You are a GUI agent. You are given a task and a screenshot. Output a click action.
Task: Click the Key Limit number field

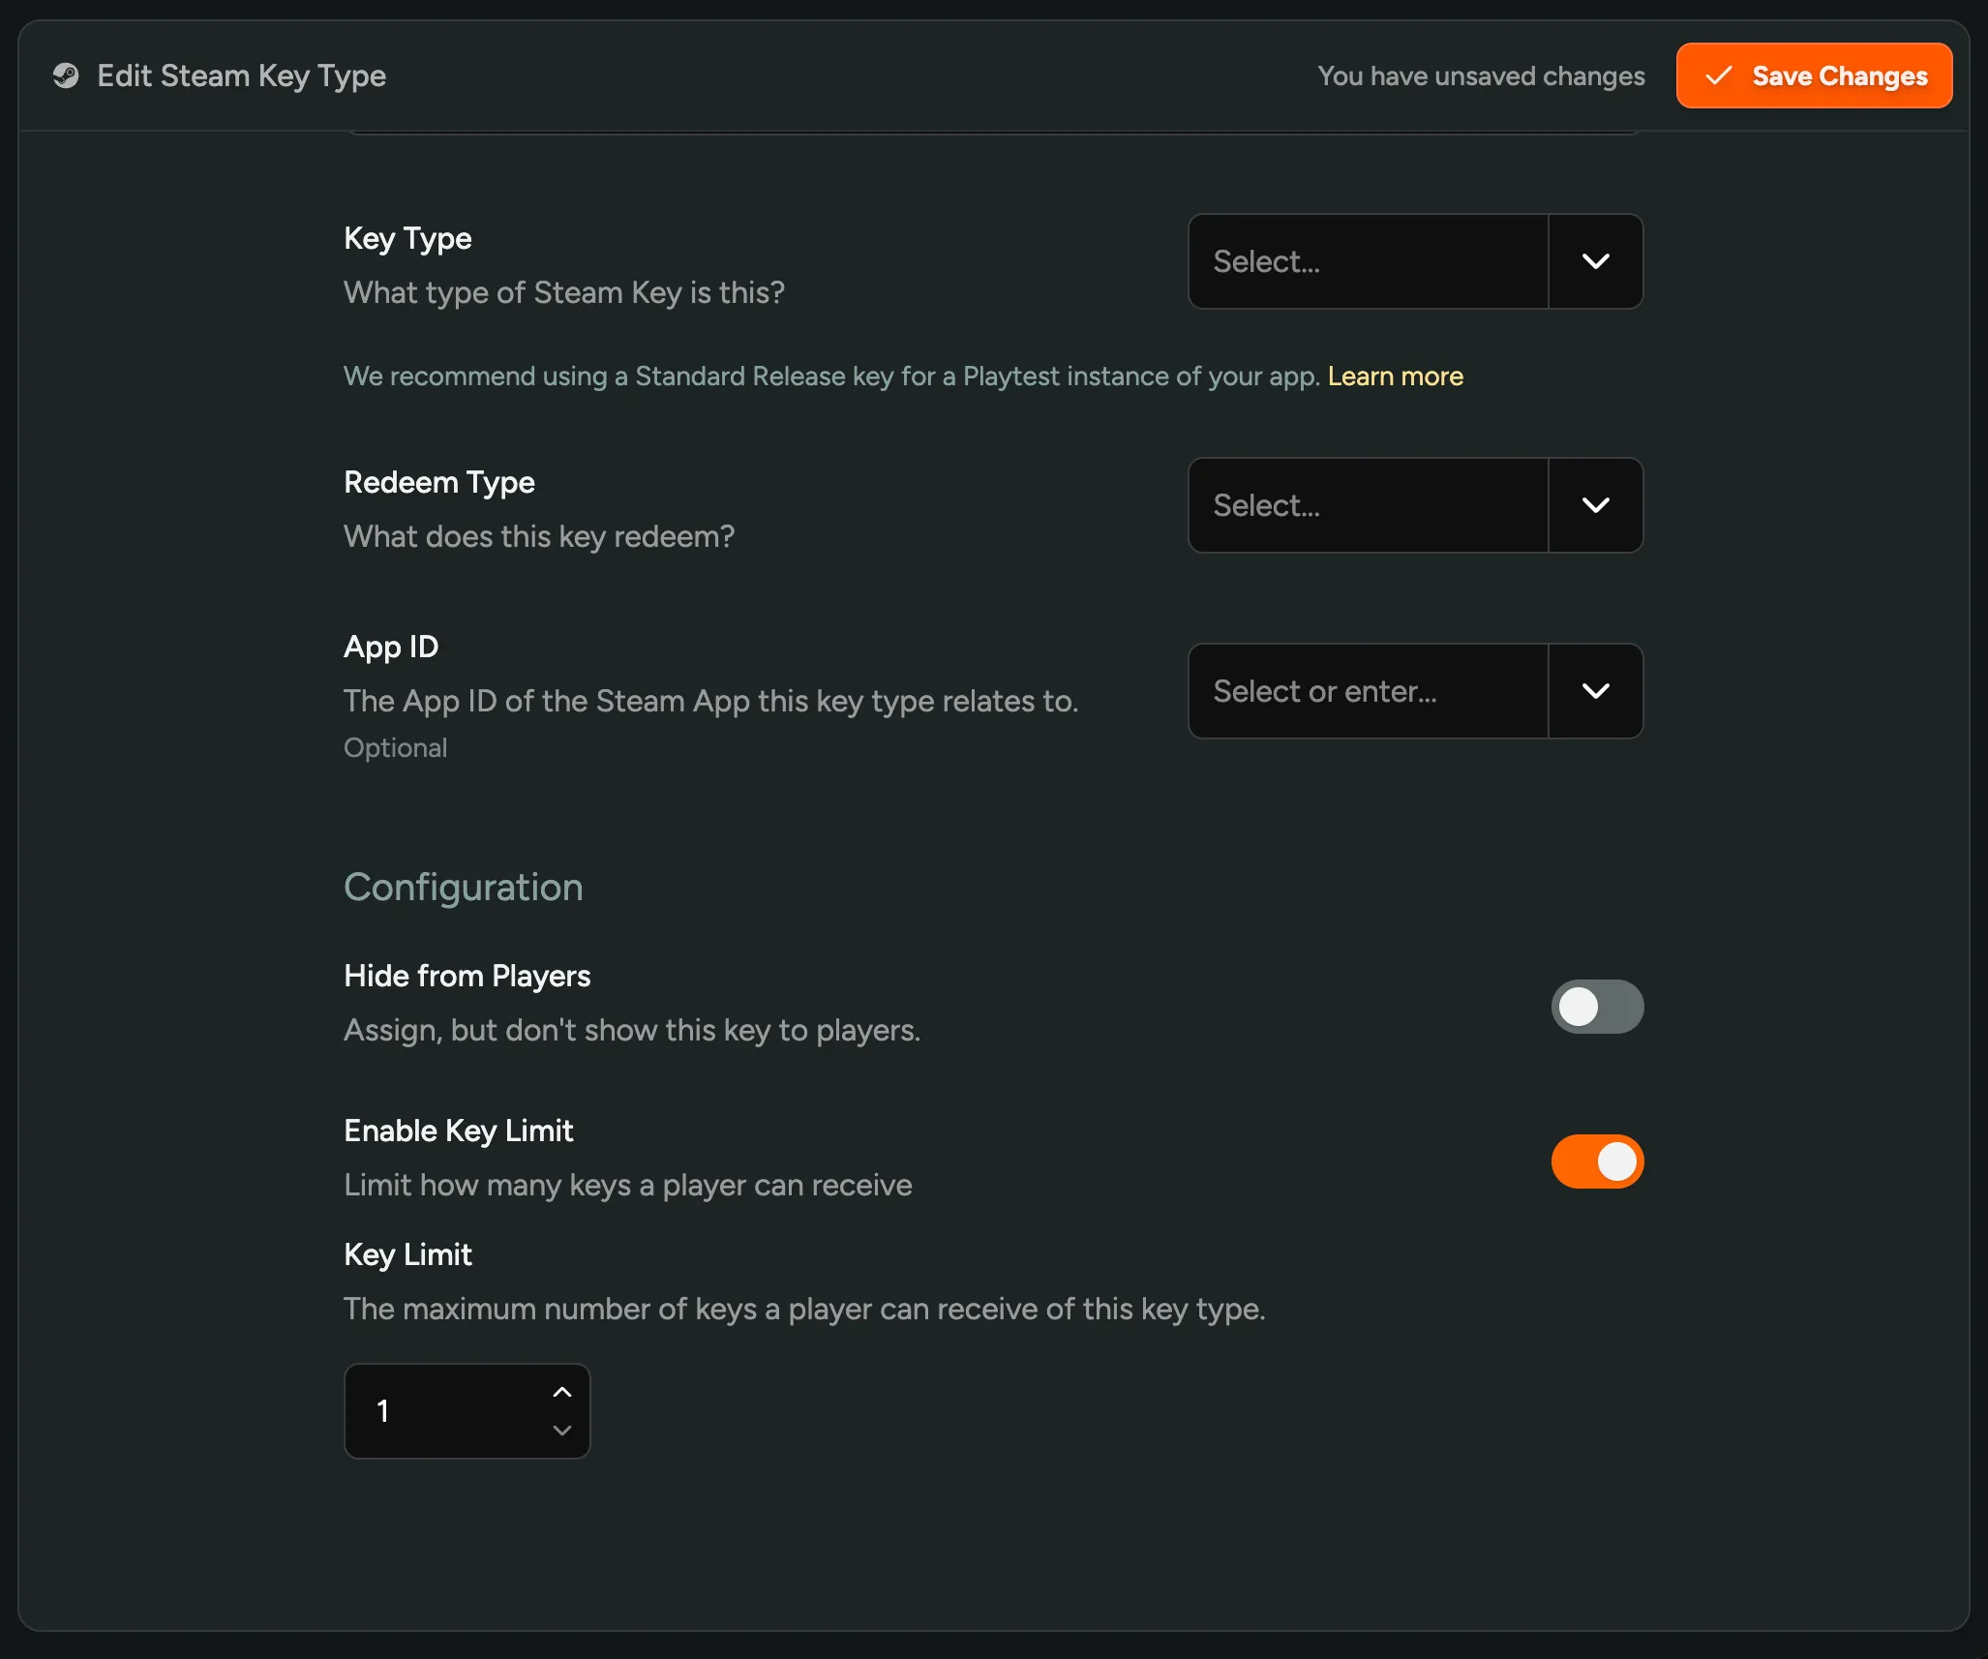[467, 1411]
